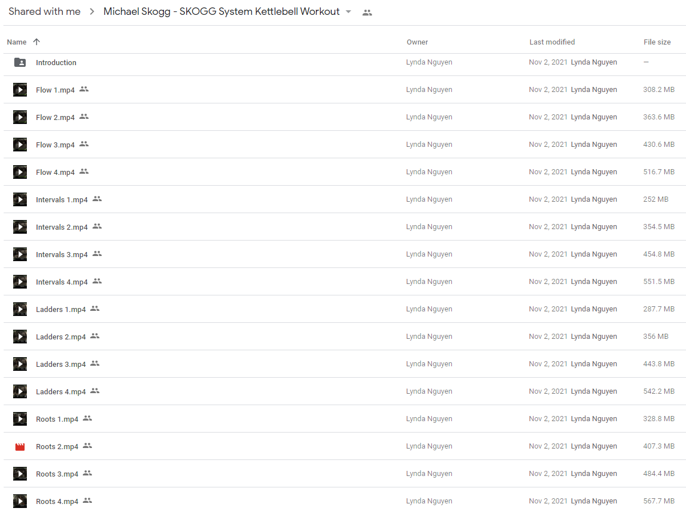Click the Flow 4.mp4 video thumbnail icon
The width and height of the screenshot is (686, 512).
tap(20, 172)
